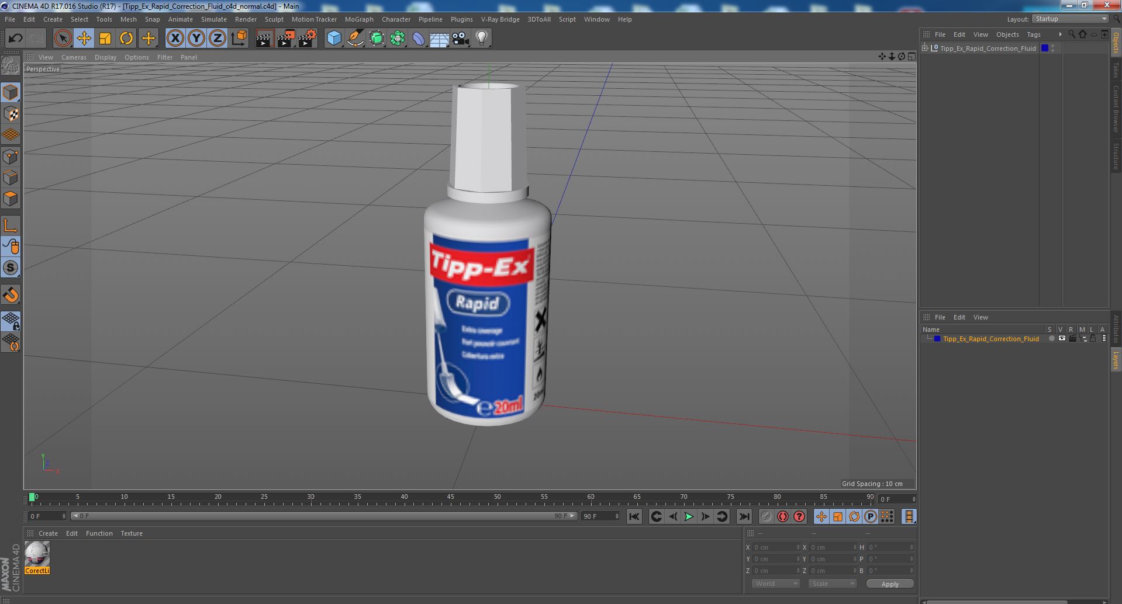
Task: Activate the Scale tool
Action: 105,39
